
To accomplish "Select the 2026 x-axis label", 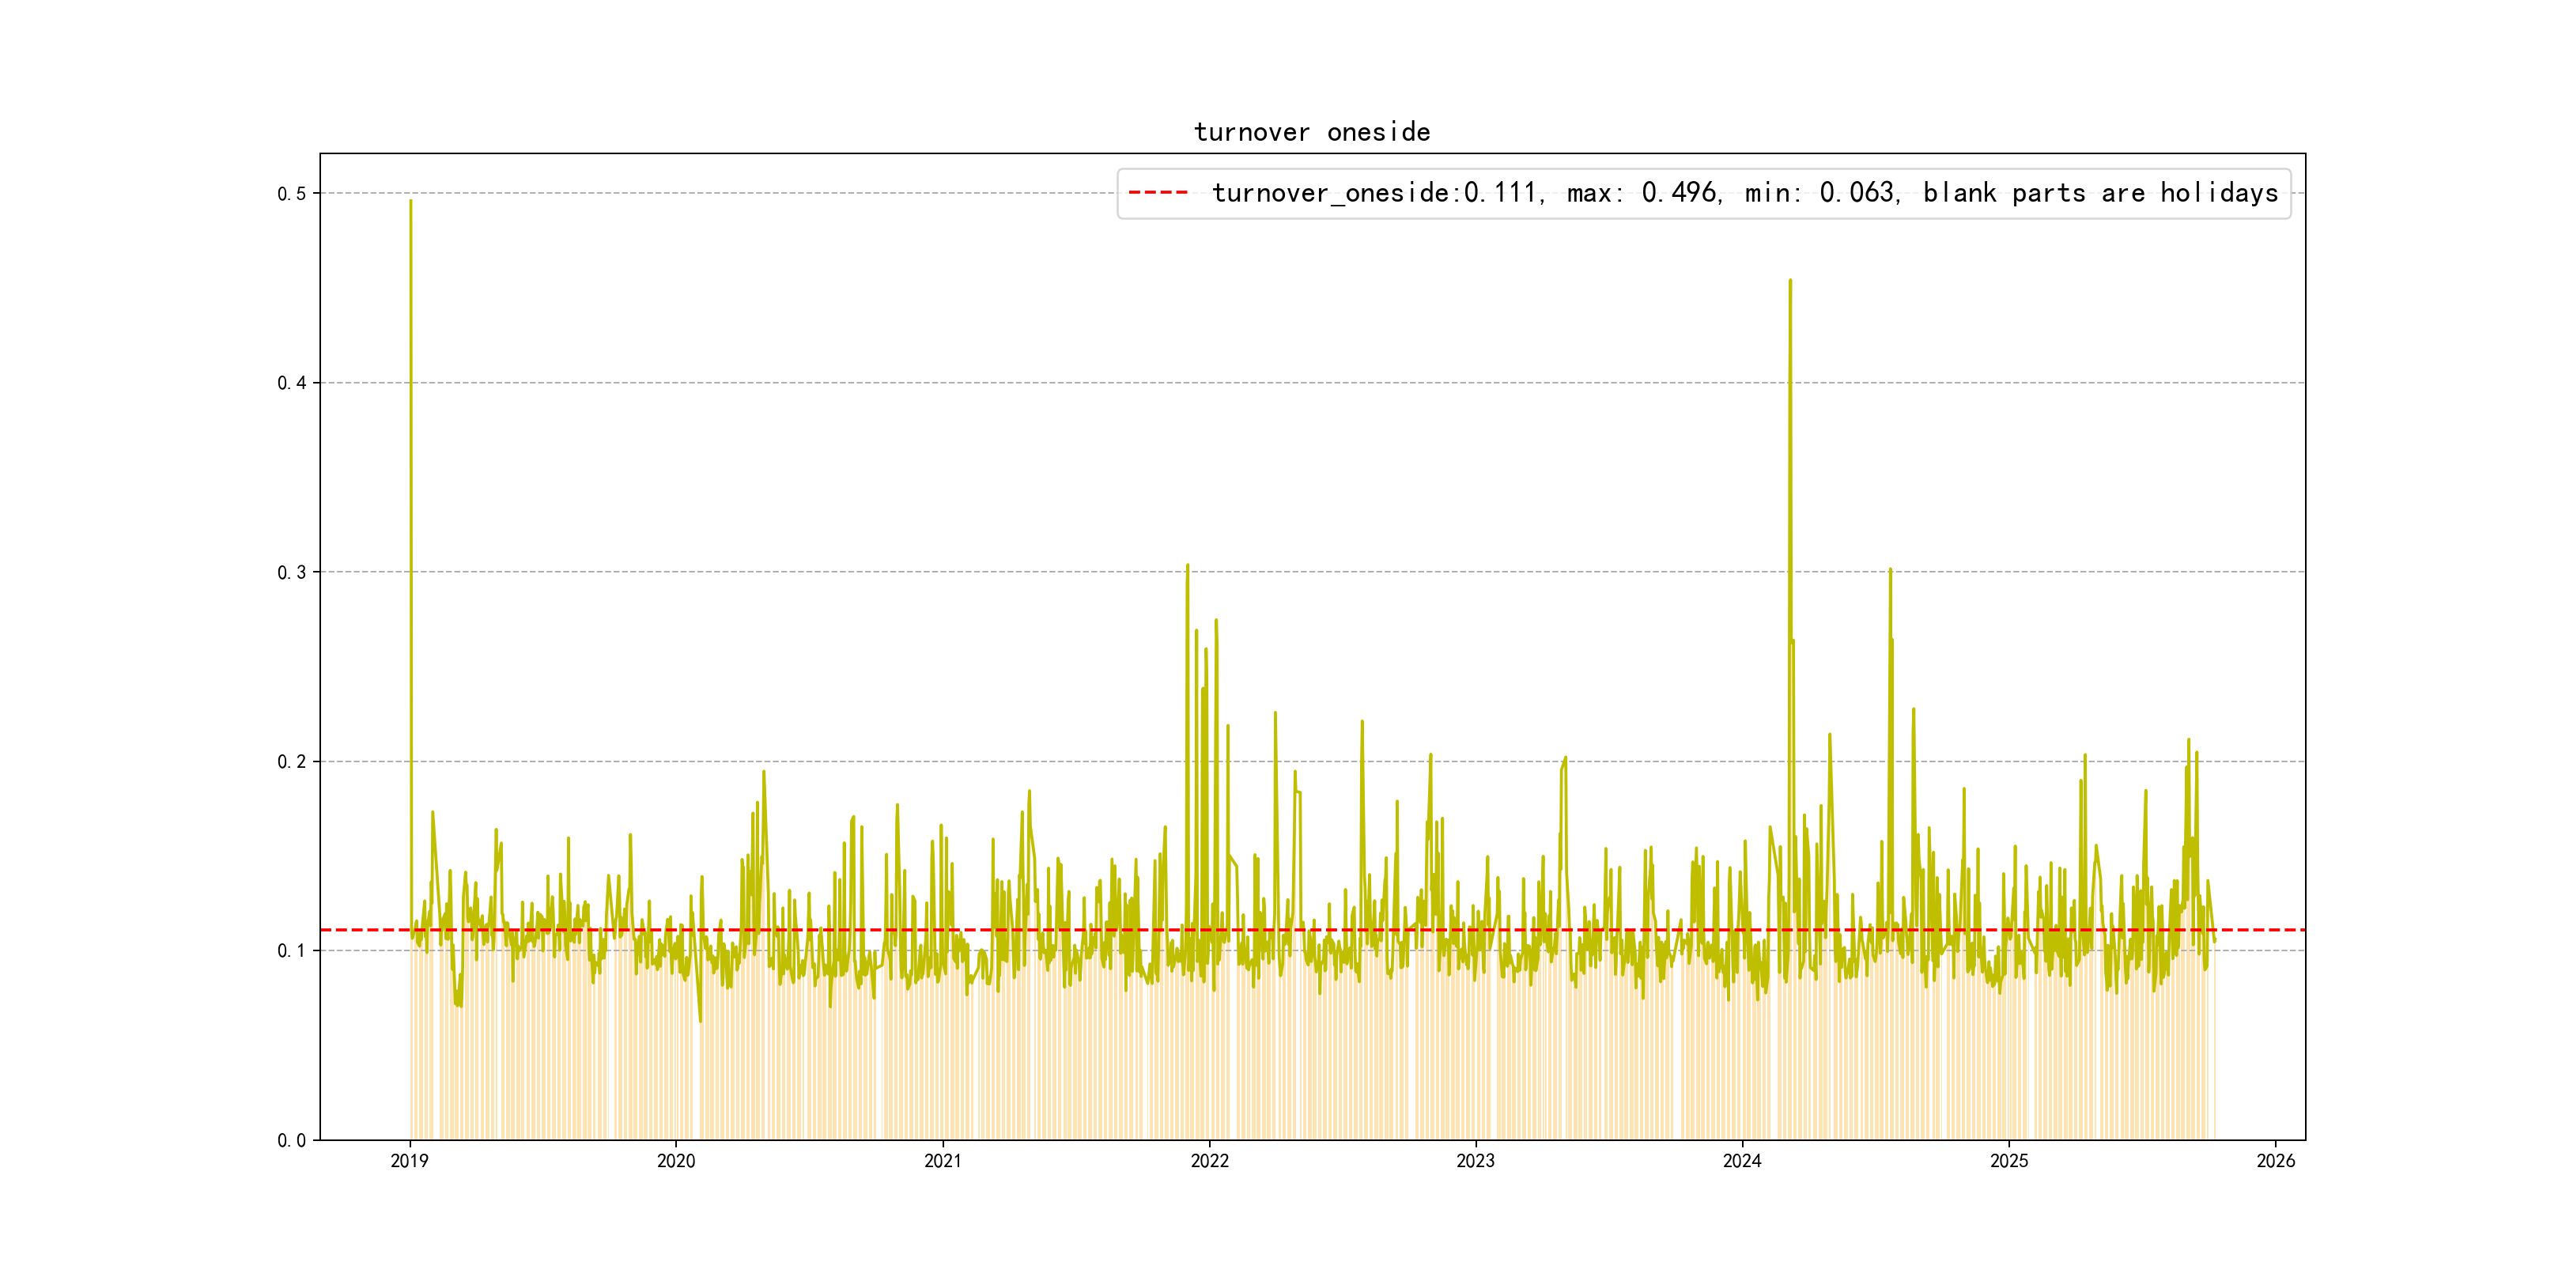I will pyautogui.click(x=2276, y=1161).
